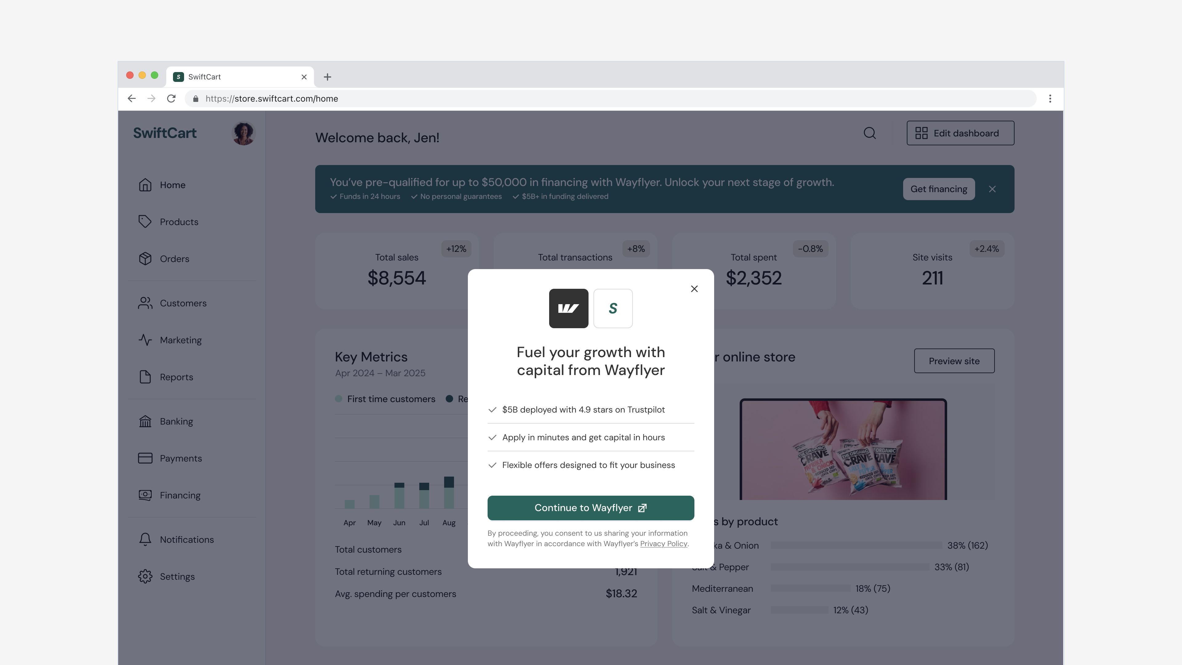The width and height of the screenshot is (1182, 665).
Task: Dismiss the Wayflyer financing banner
Action: click(992, 189)
